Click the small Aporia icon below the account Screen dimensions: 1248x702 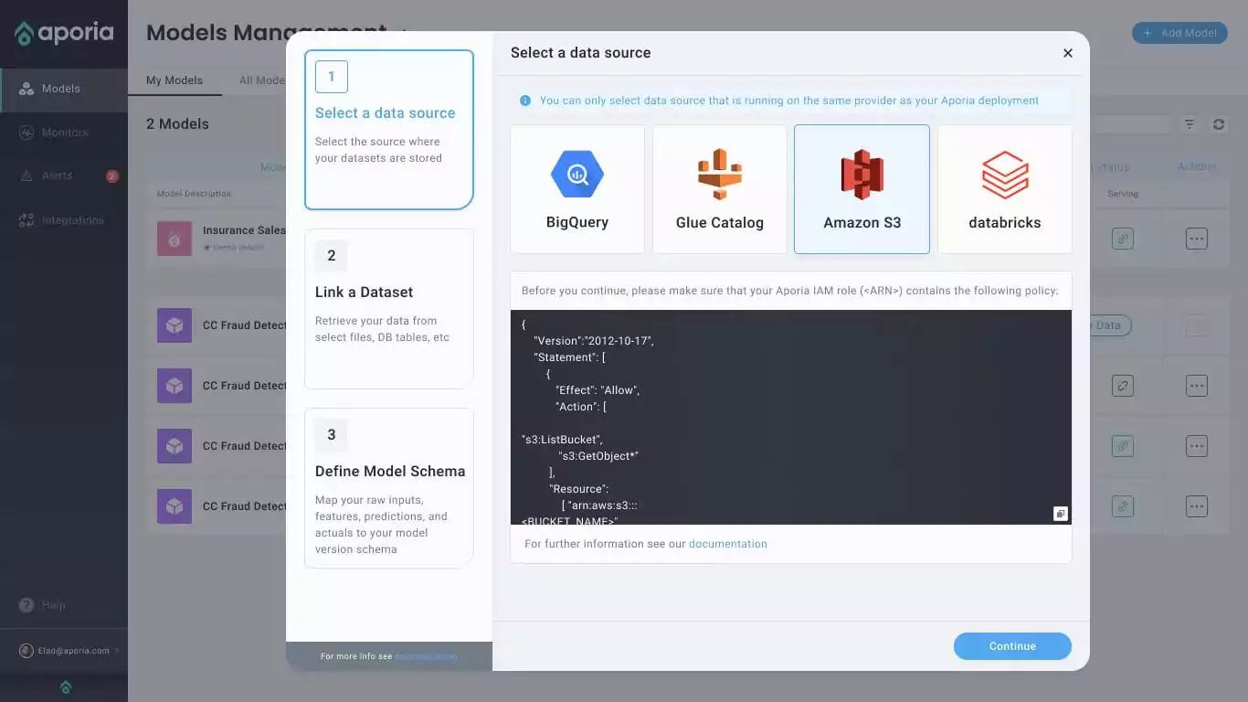pos(65,687)
